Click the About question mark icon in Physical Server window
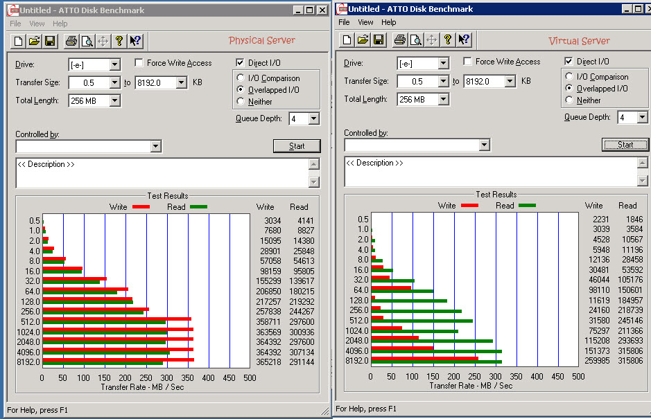This screenshot has height=419, width=651. (119, 41)
